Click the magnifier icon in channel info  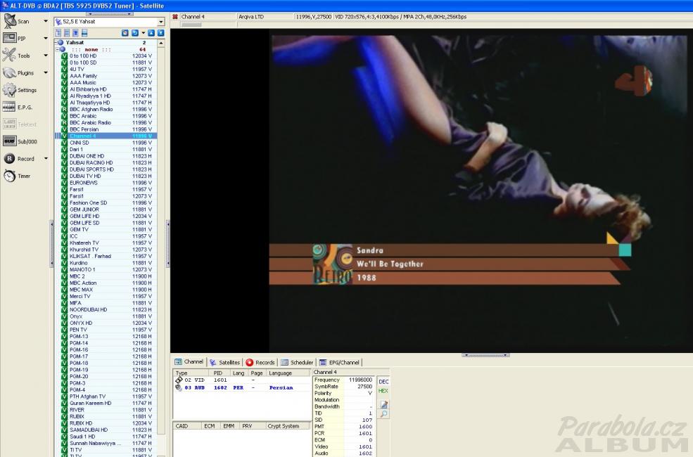tap(383, 414)
